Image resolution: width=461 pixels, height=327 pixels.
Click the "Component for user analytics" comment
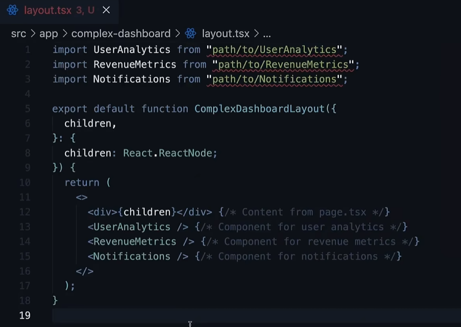[301, 227]
